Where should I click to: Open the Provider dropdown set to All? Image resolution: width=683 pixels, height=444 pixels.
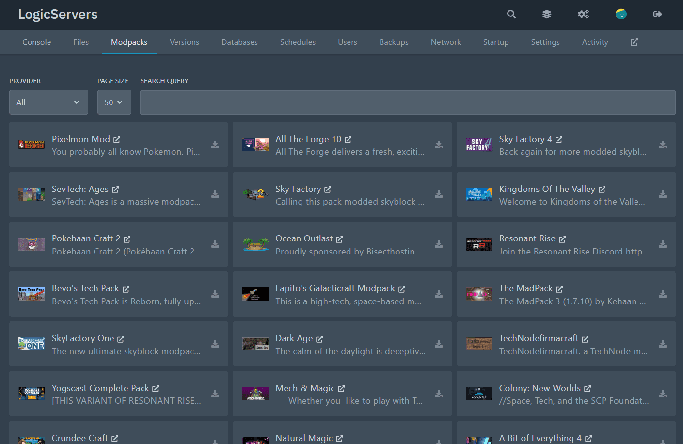pyautogui.click(x=48, y=102)
